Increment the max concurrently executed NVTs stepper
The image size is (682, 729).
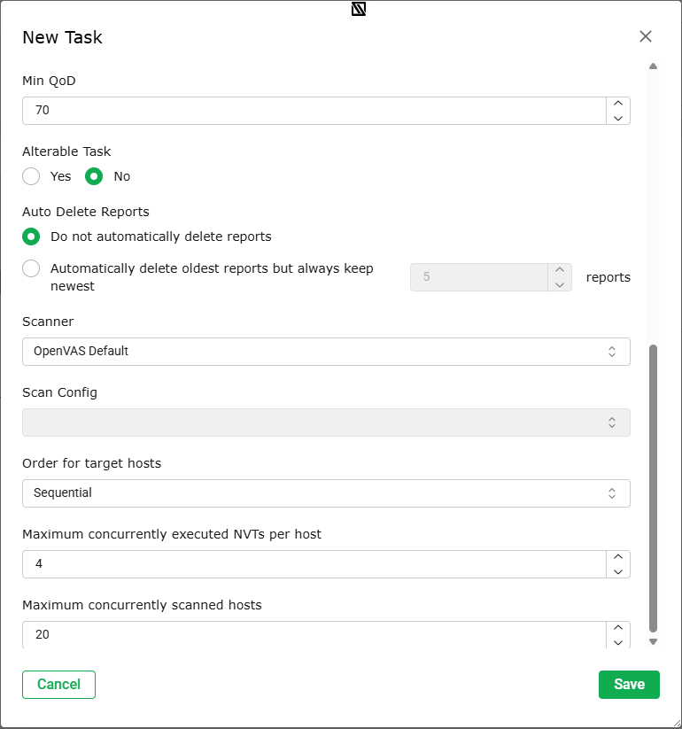tap(618, 557)
